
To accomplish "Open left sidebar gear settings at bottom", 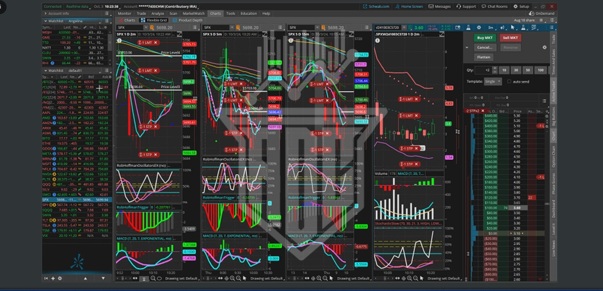I will (x=60, y=278).
